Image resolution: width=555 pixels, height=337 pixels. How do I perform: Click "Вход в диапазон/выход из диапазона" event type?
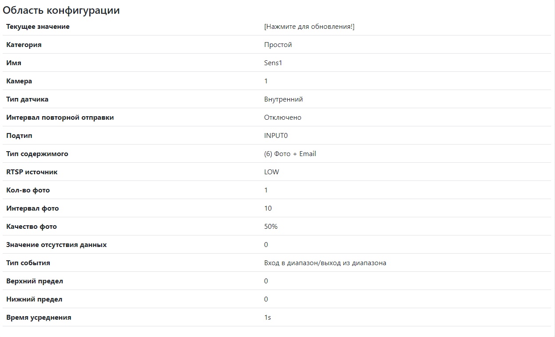(x=325, y=263)
